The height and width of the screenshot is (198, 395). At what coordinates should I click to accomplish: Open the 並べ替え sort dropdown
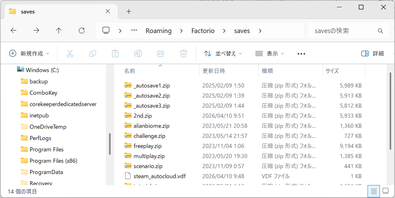coord(223,54)
